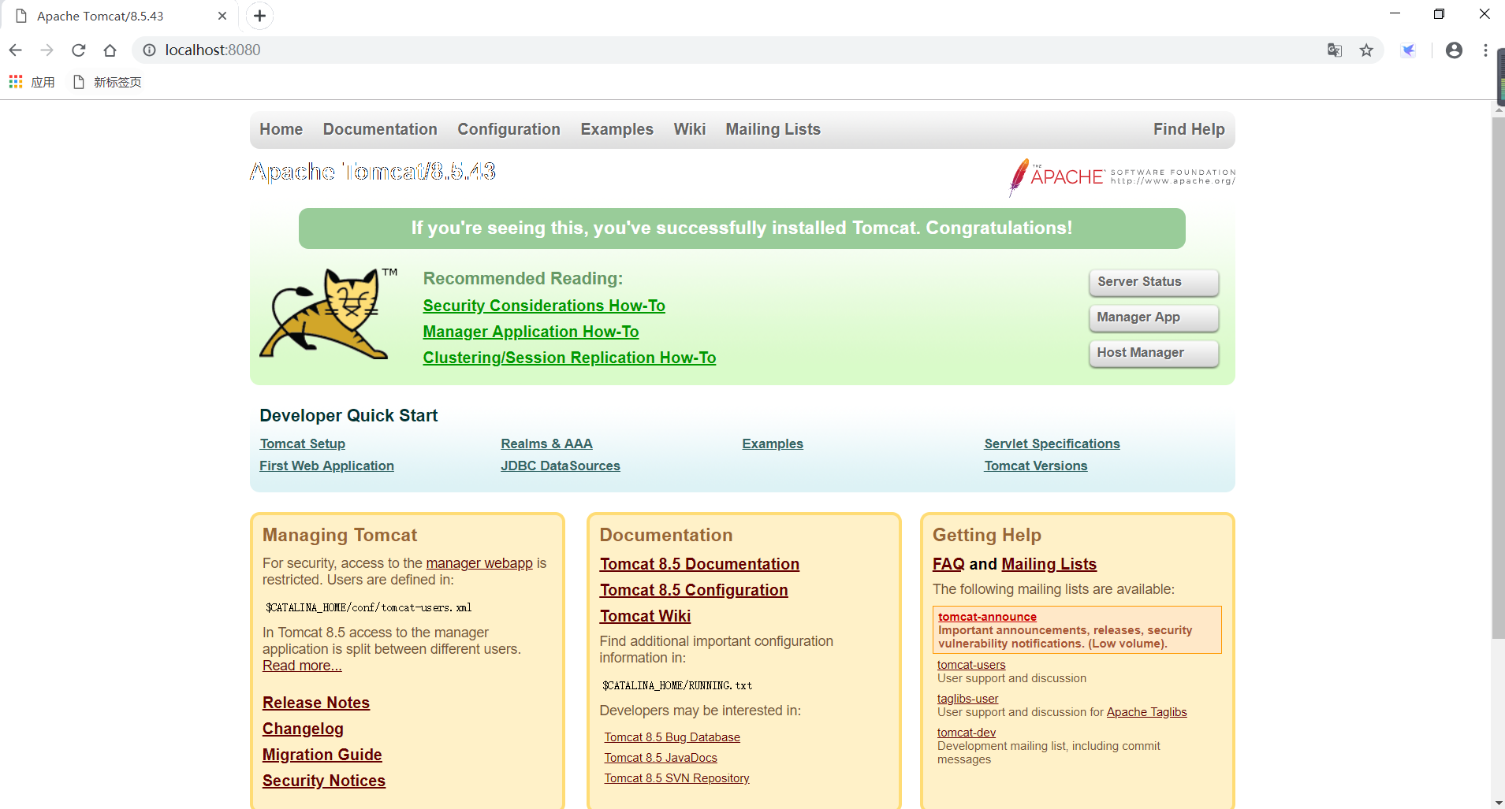The width and height of the screenshot is (1505, 809).
Task: Open the Tomcat Versions link
Action: click(x=1036, y=466)
